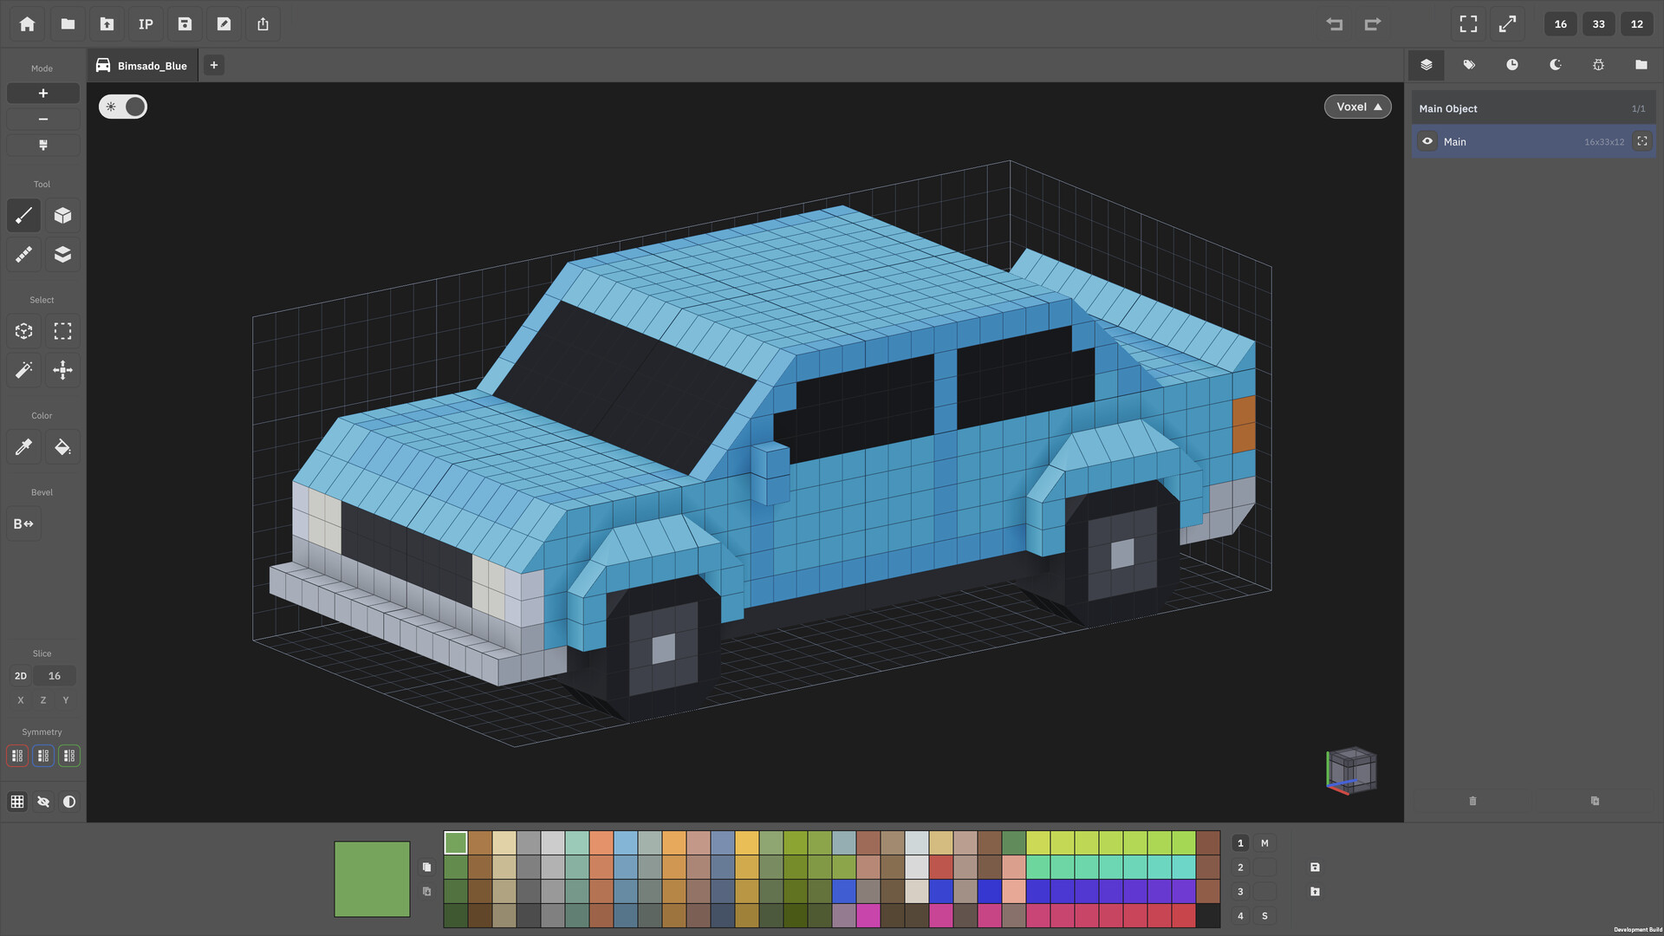Toggle 2D slice mode

[21, 676]
